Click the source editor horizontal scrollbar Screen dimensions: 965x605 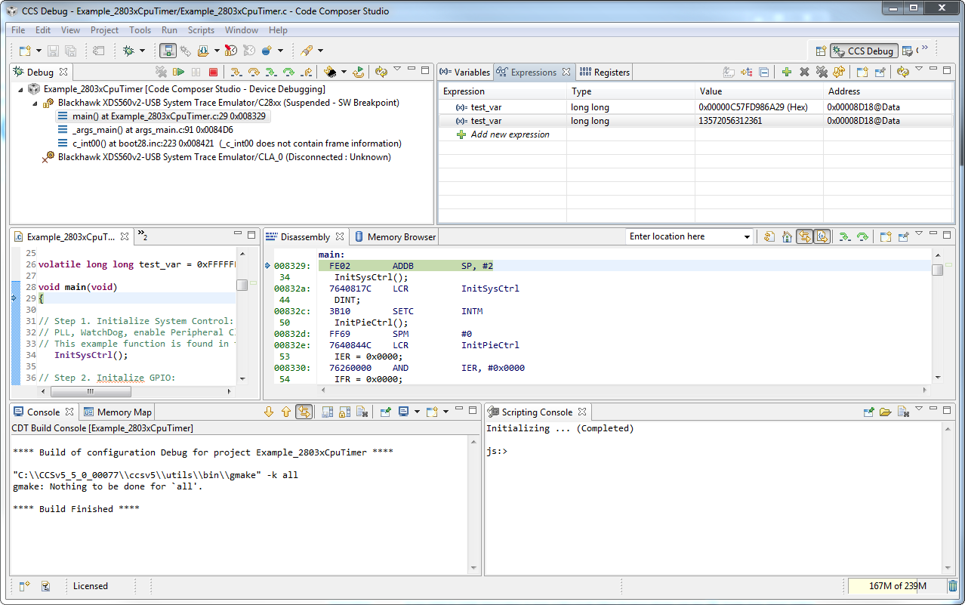91,391
